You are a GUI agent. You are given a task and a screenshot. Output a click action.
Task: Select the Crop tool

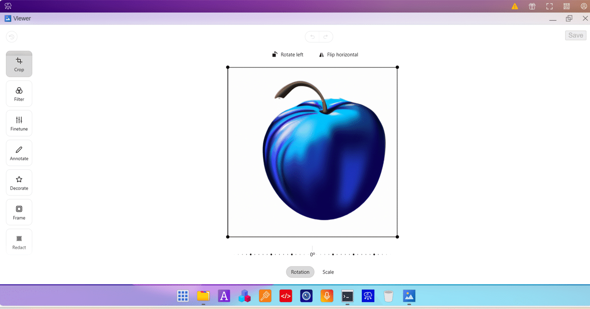18,63
